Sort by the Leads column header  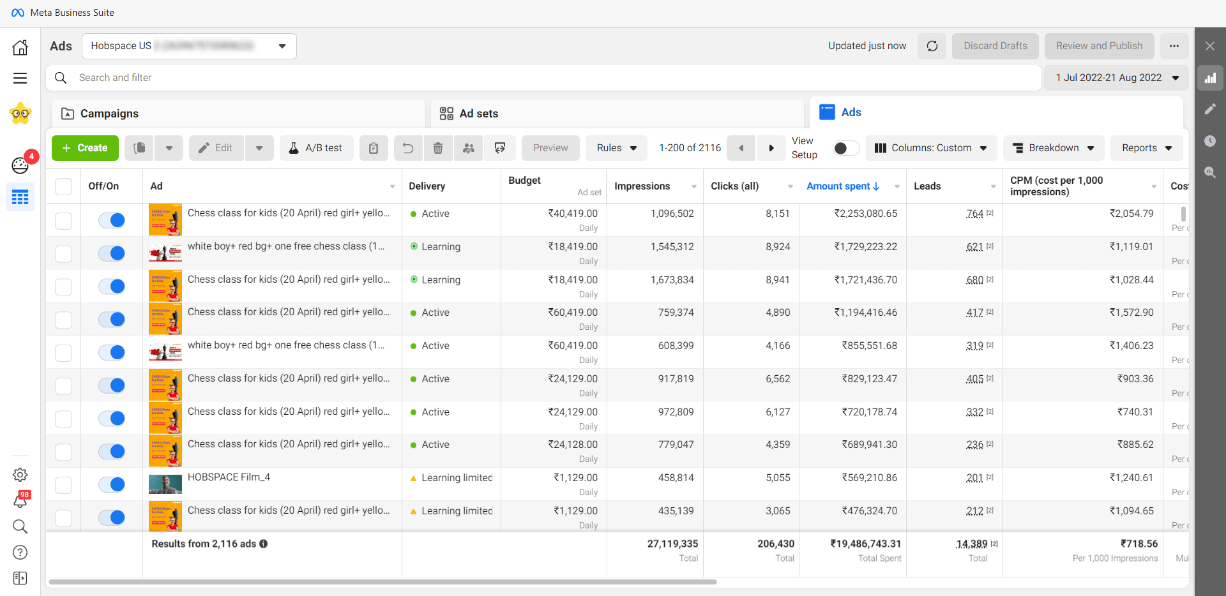click(927, 186)
